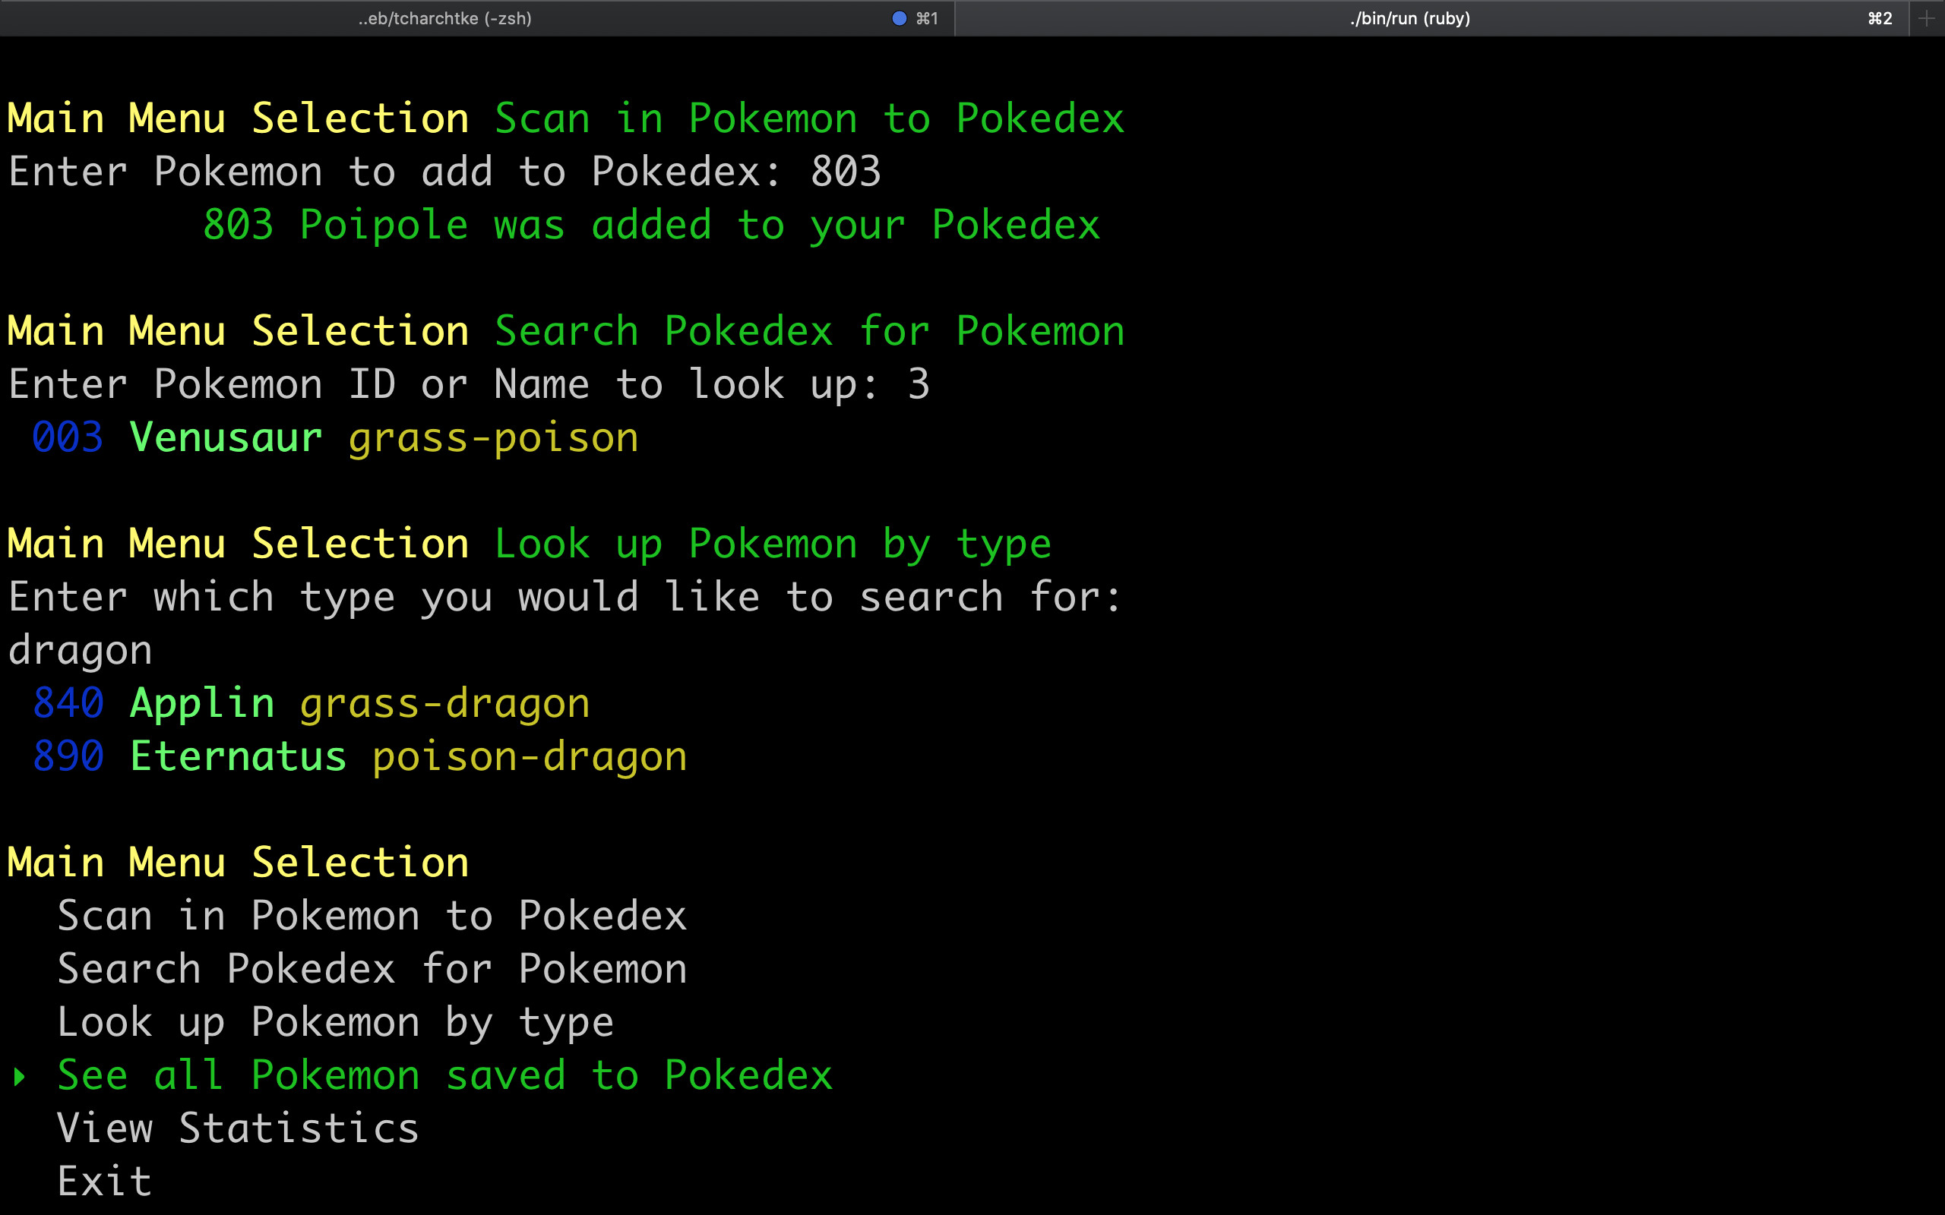
Task: Select 'View Statistics' menu option
Action: coord(238,1128)
